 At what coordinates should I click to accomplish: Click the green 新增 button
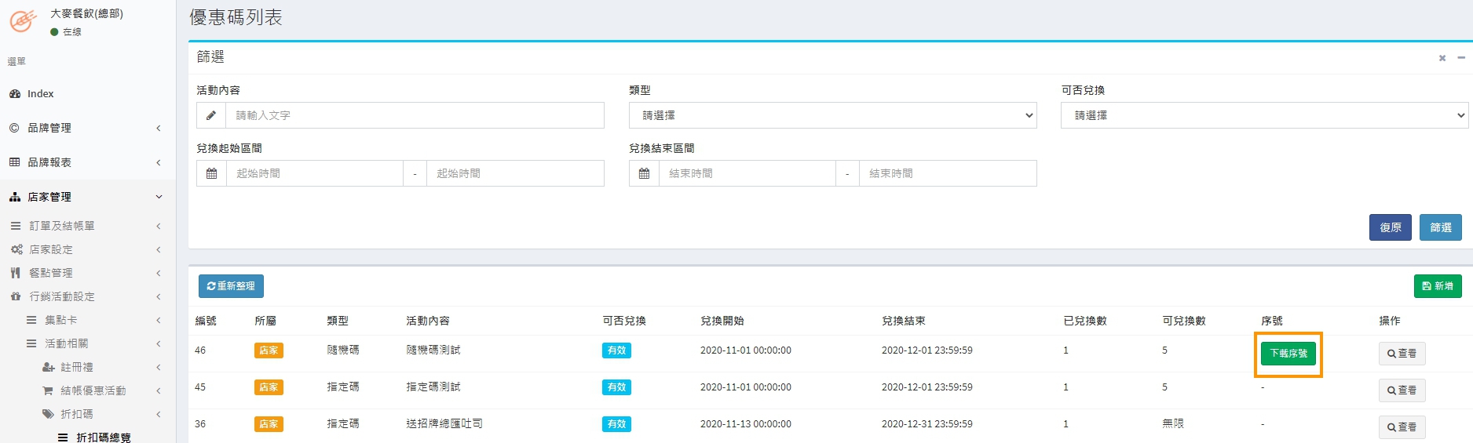(1437, 286)
